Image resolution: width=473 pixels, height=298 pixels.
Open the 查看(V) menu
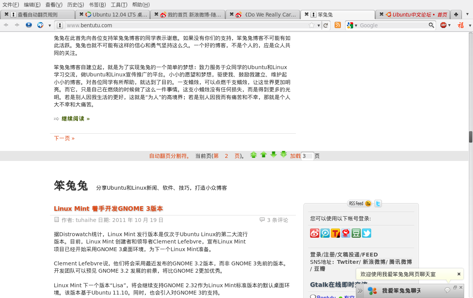[54, 5]
